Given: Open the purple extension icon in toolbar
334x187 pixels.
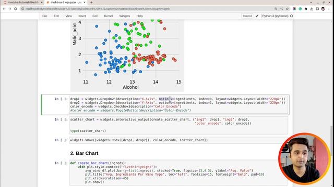Looking at the screenshot, I should pyautogui.click(x=294, y=9).
